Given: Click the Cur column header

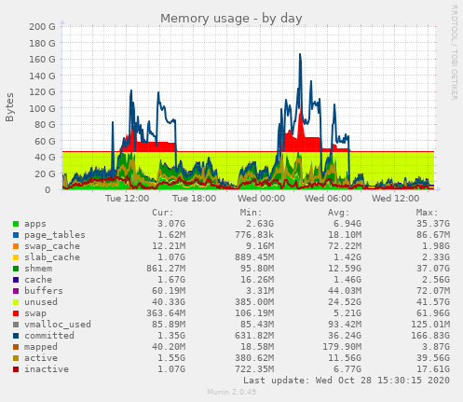Looking at the screenshot, I should [x=163, y=213].
